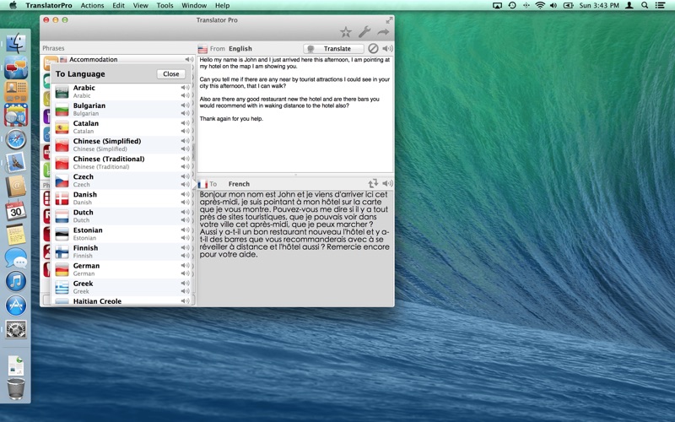675x422 pixels.
Task: Close the To Language popup
Action: coord(170,74)
